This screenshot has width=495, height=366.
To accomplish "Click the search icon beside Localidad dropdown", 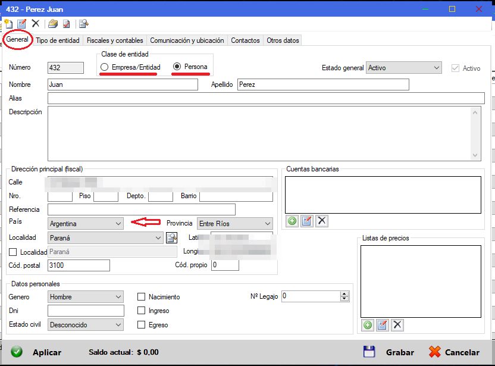I will click(172, 238).
